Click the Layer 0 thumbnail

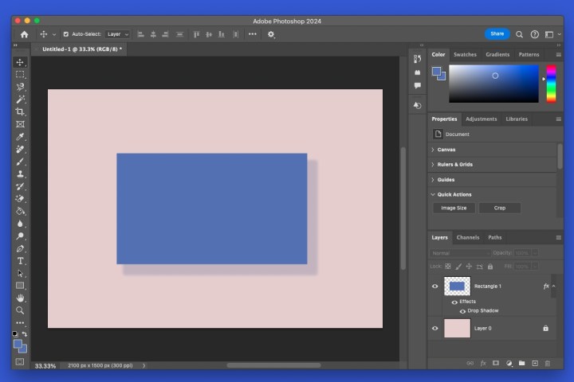pos(457,328)
